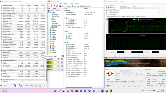Expand the 存储设备 tree node

point(49,38)
